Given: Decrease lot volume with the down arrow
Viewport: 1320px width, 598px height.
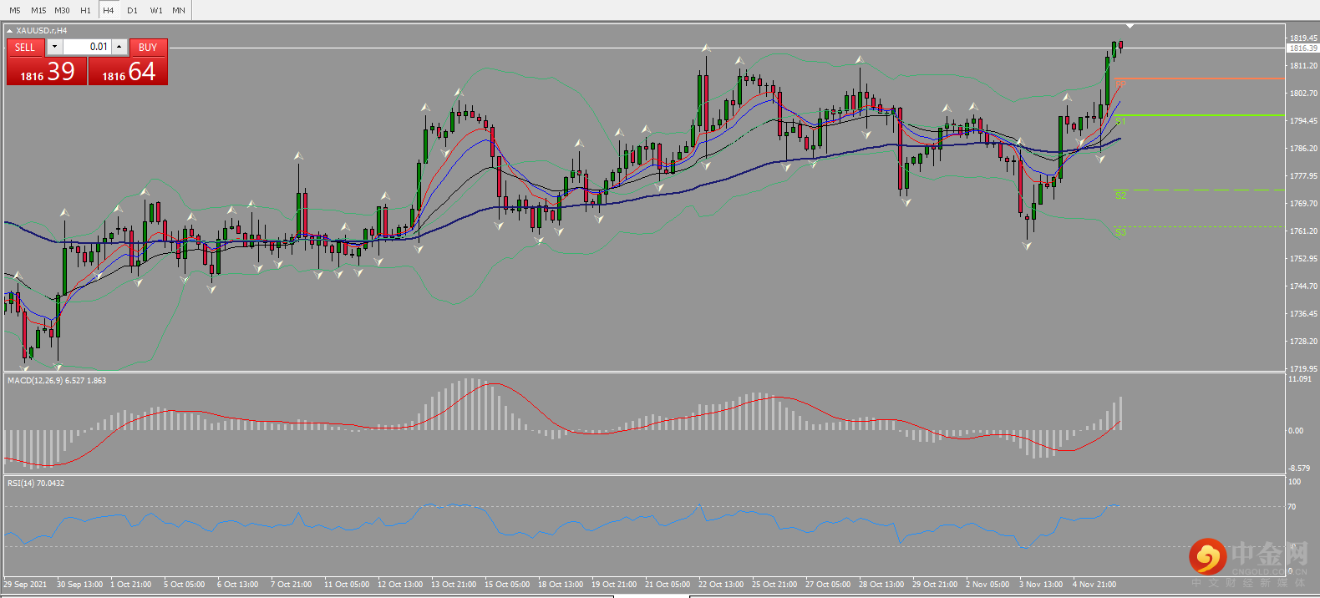Looking at the screenshot, I should click(x=54, y=47).
